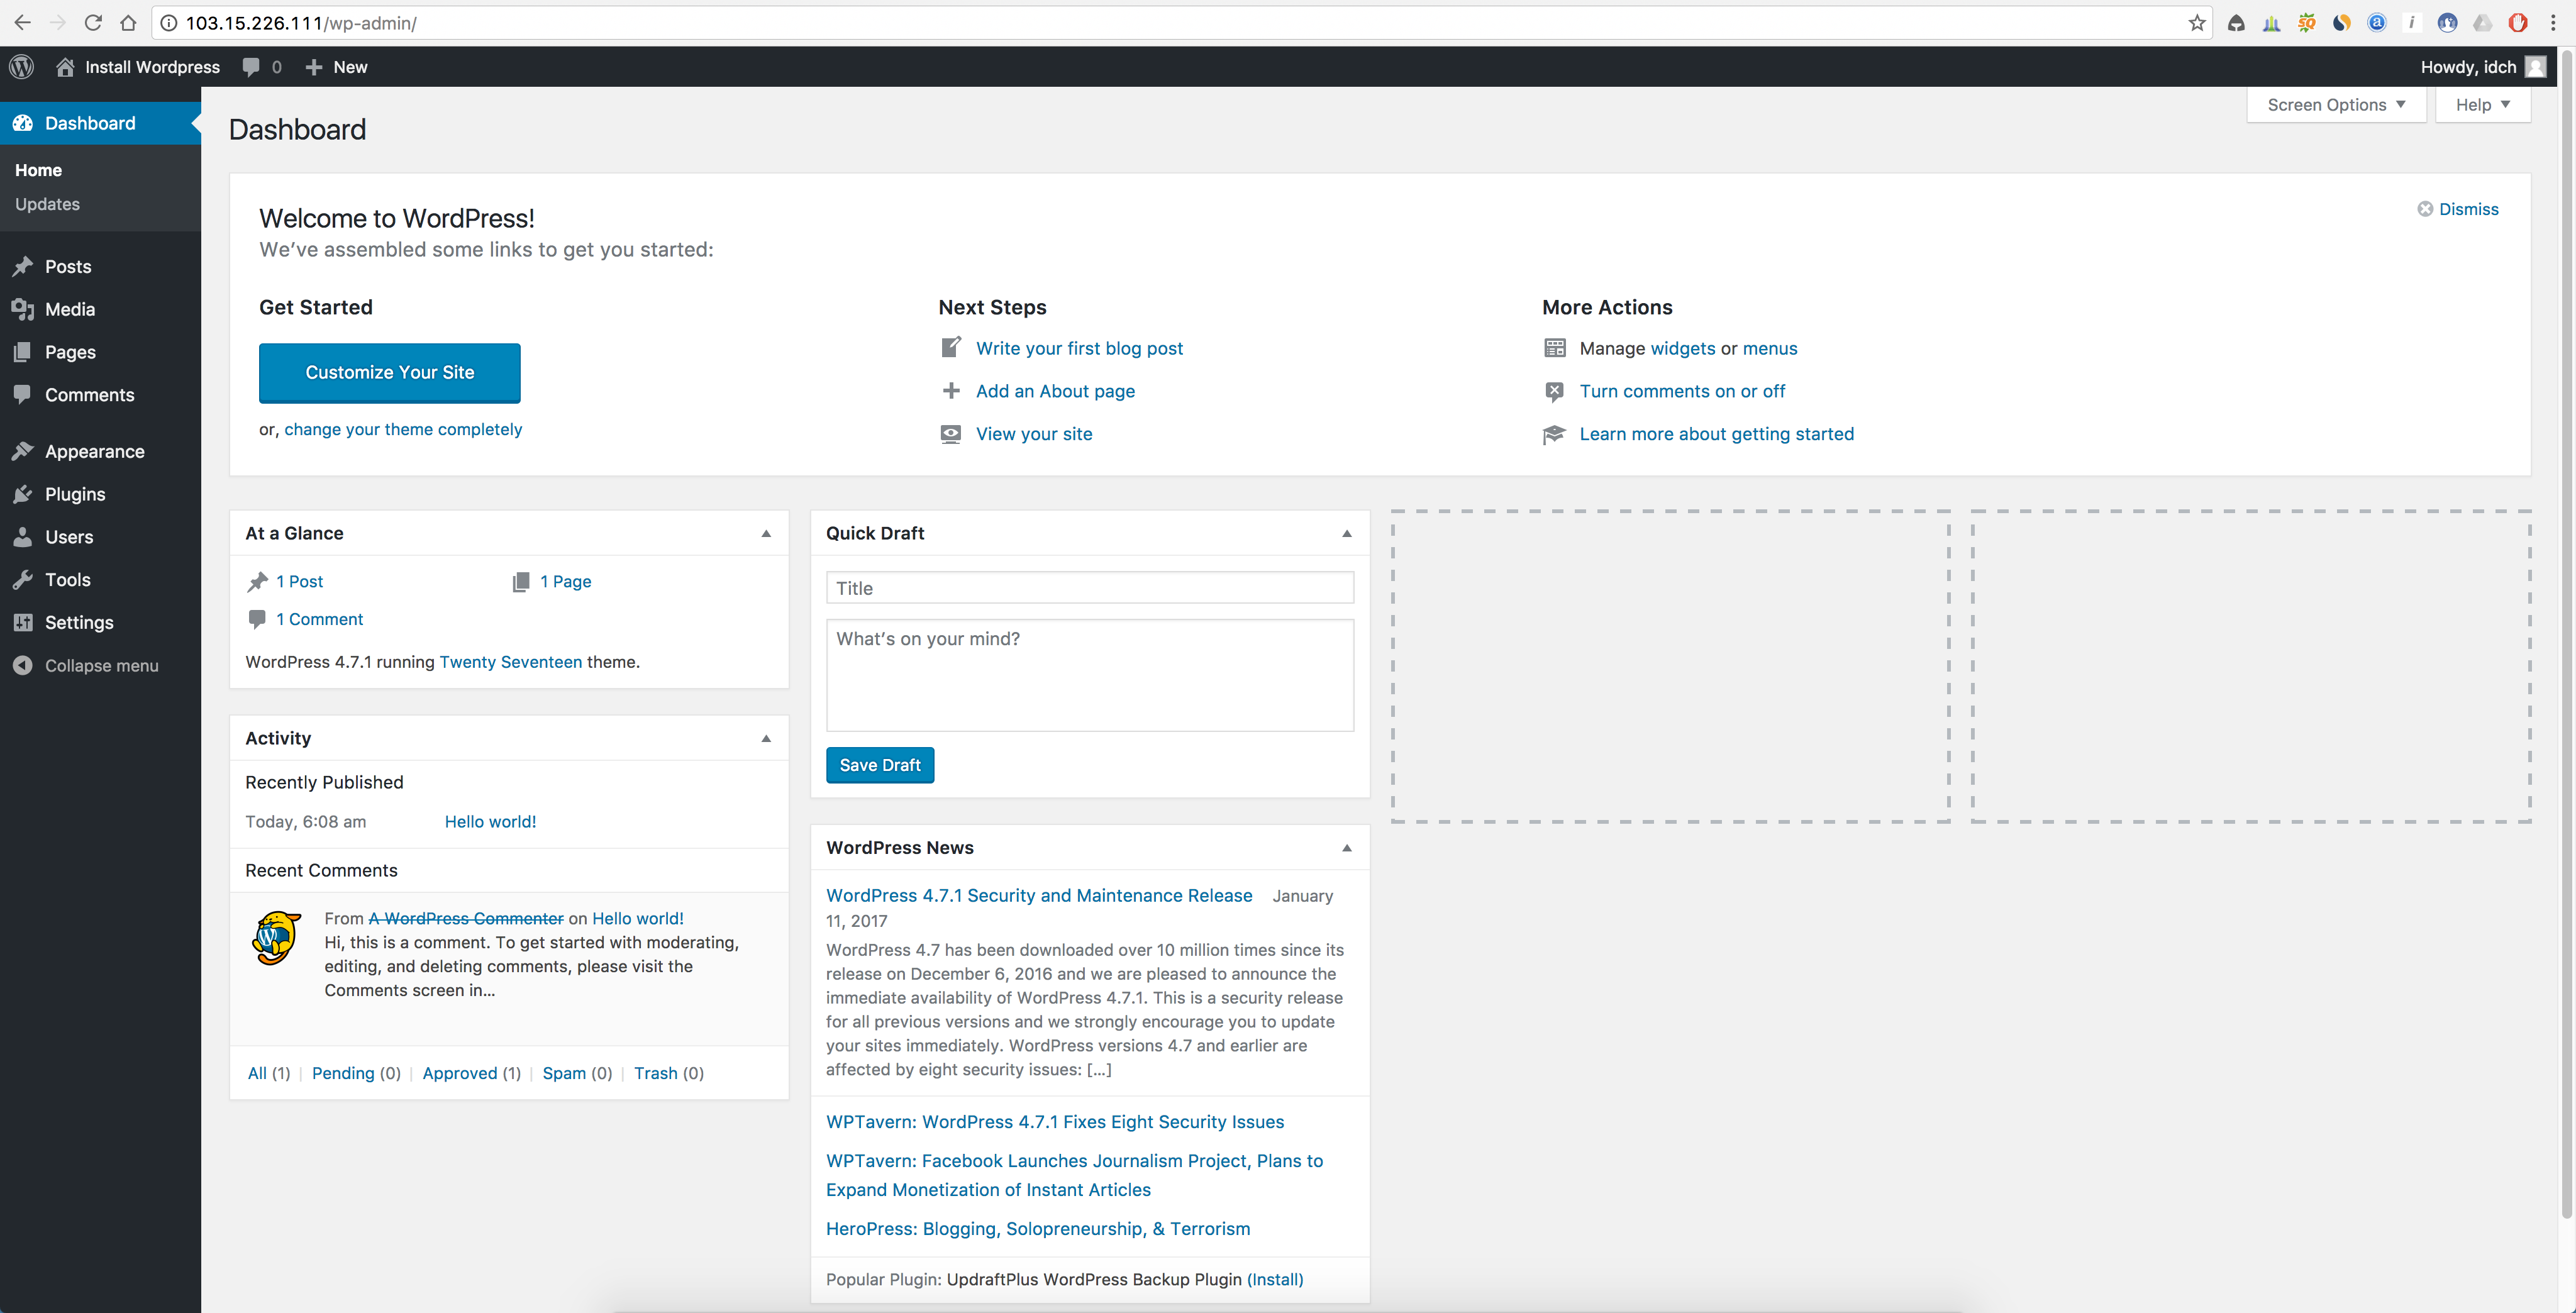This screenshot has height=1313, width=2576.
Task: Open Media via its sidebar icon
Action: point(23,309)
